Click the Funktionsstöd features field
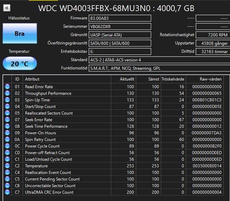Image resolution: width=230 pixels, height=201 pixels. pyautogui.click(x=159, y=68)
